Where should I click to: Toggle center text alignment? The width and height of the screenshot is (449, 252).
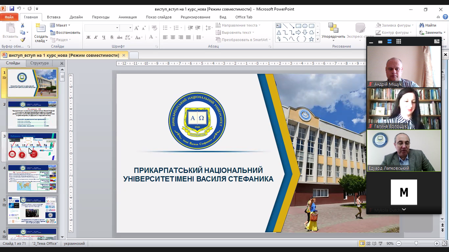coord(173,37)
